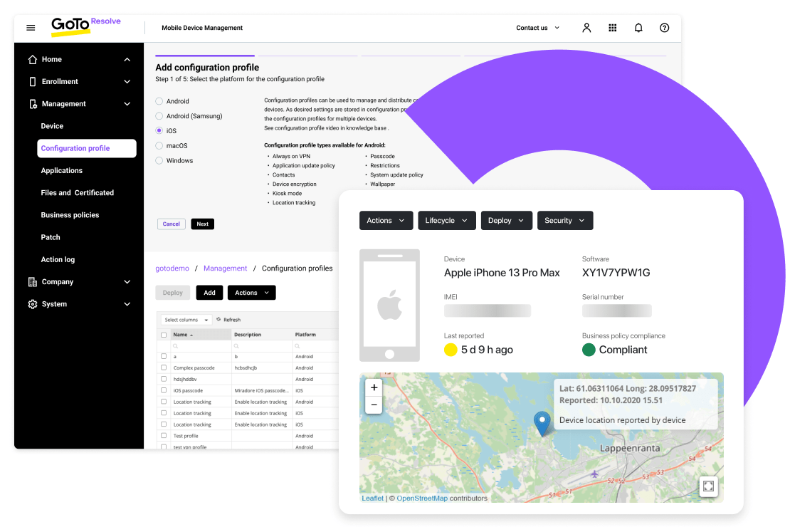Viewport: 790px width, 527px height.
Task: Open the Lifecycle dropdown
Action: (447, 220)
